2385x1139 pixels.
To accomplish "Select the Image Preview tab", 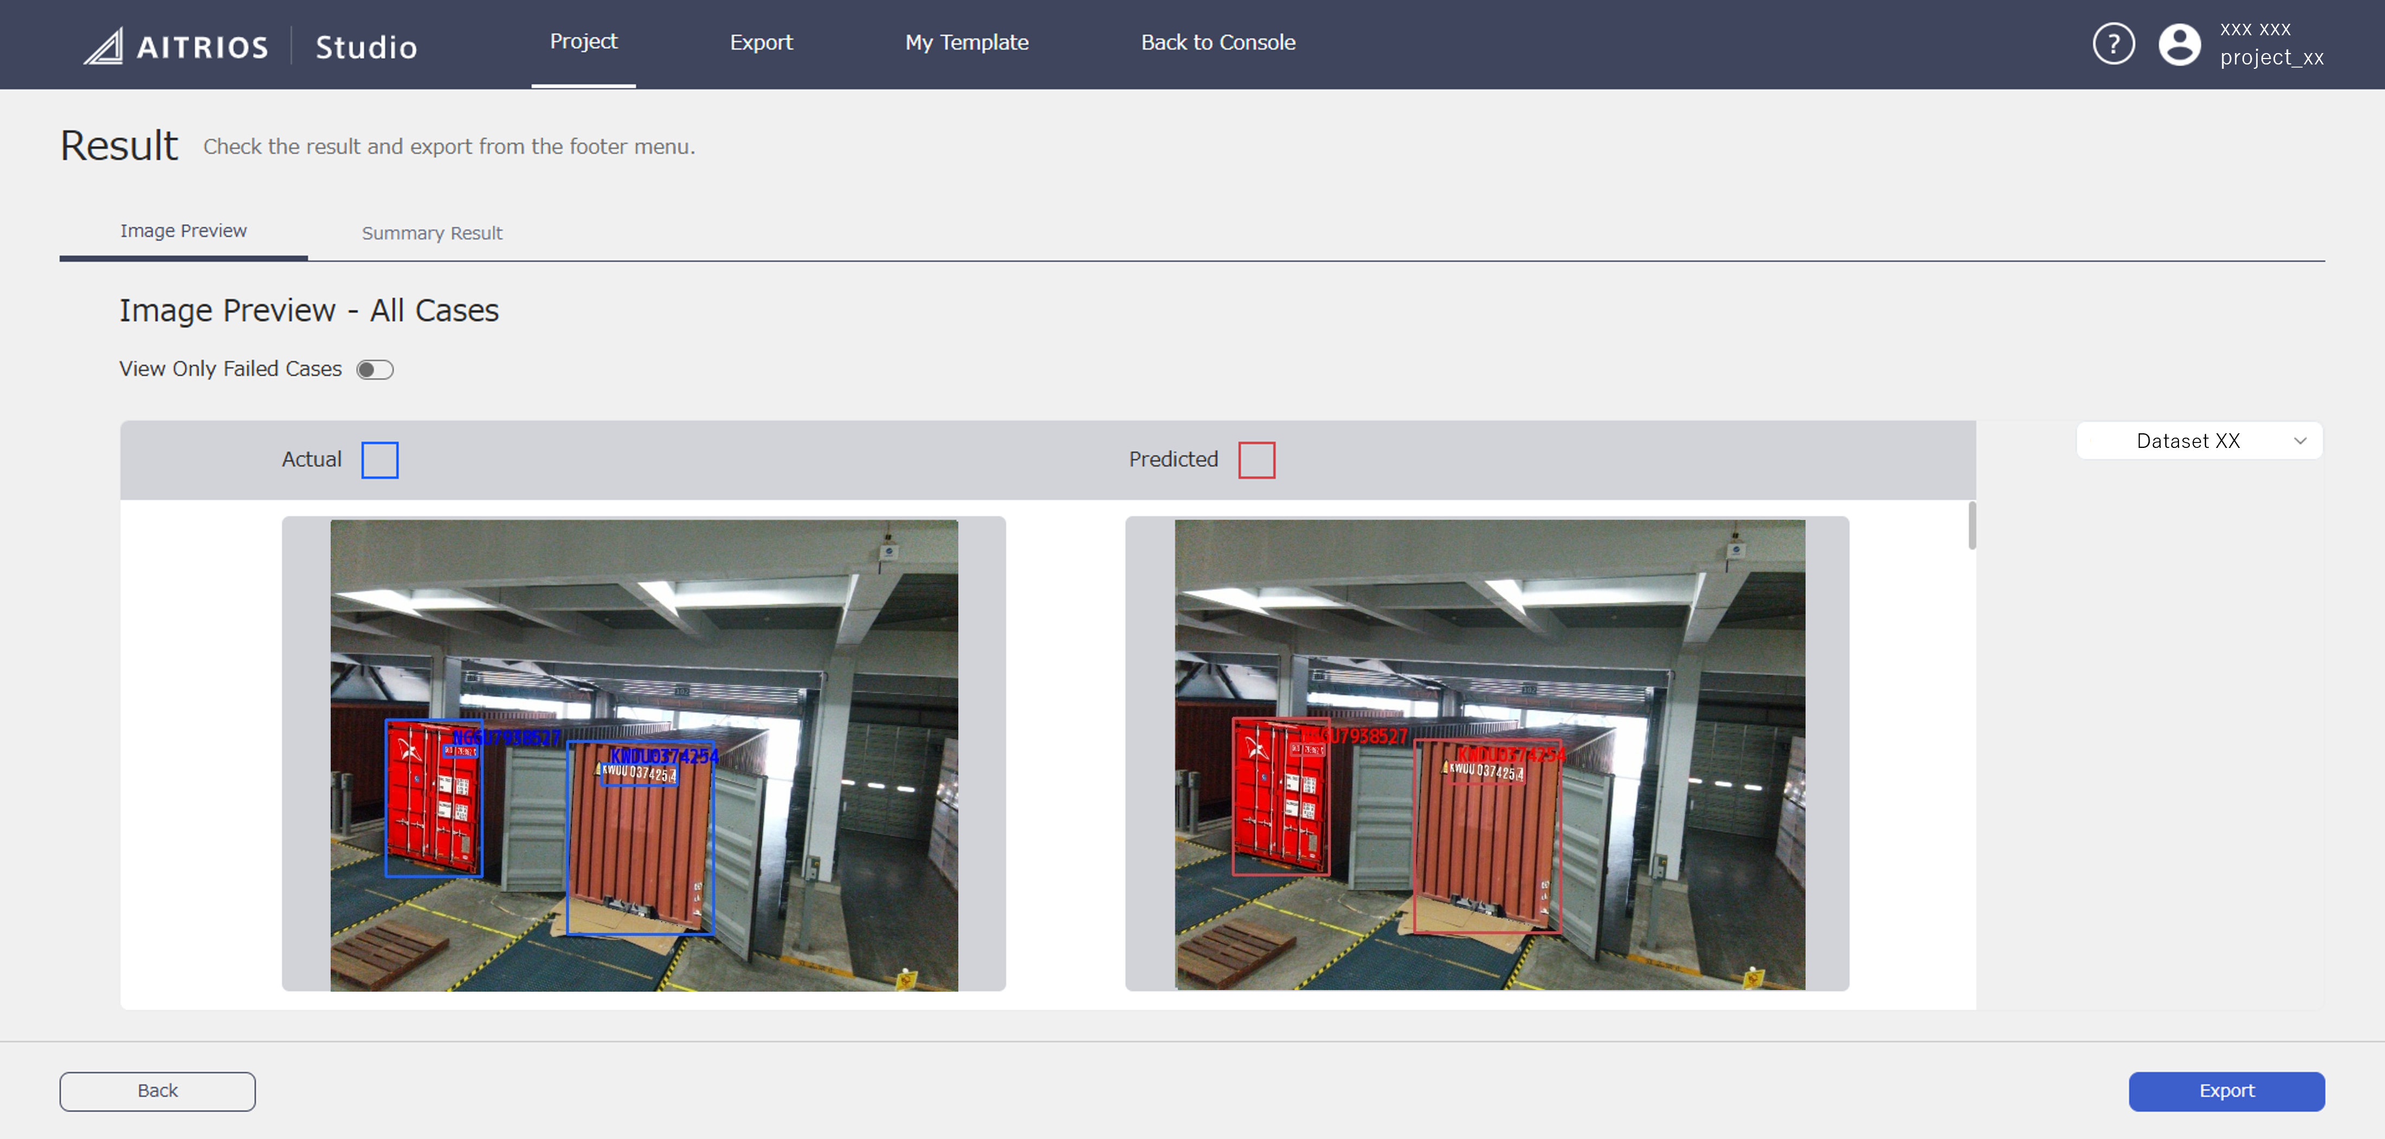I will click(x=182, y=230).
